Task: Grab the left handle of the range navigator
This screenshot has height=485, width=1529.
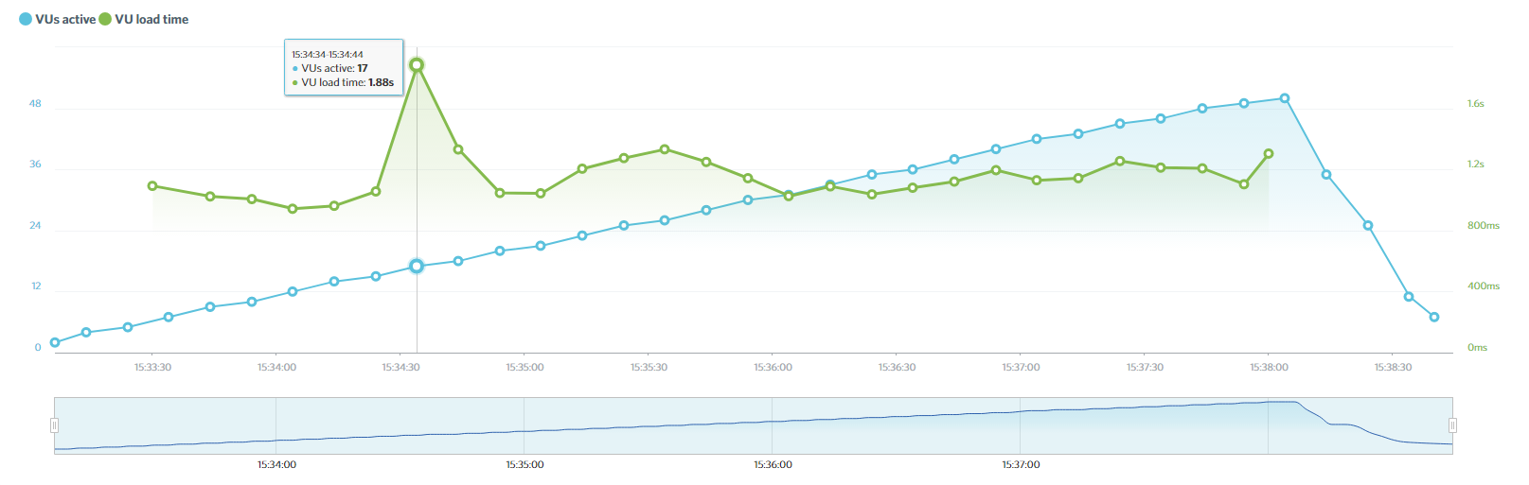Action: [x=55, y=425]
